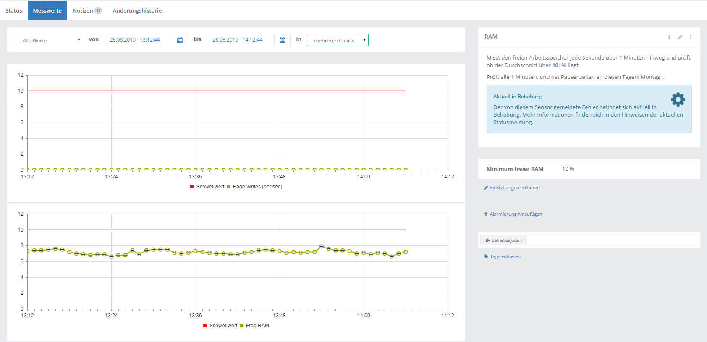Click the Tags editieren link
Image resolution: width=707 pixels, height=342 pixels.
(505, 256)
